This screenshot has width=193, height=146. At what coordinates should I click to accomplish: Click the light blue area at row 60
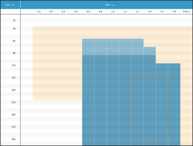click(113, 42)
